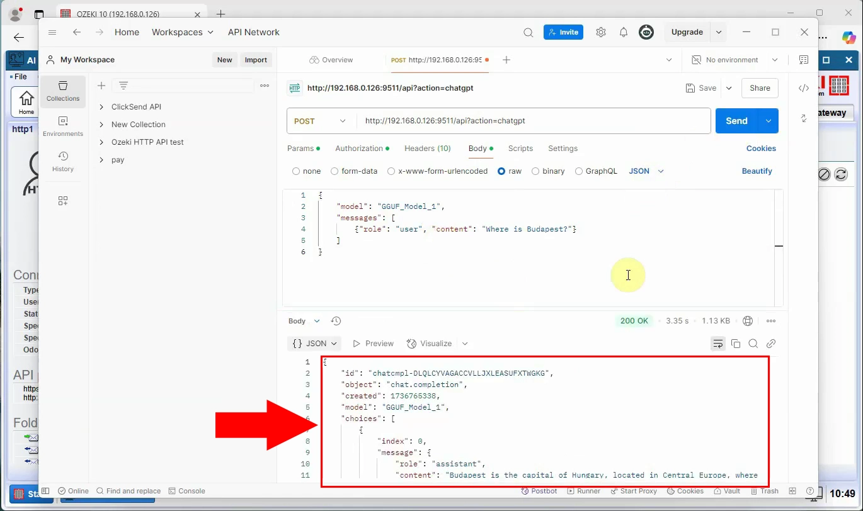This screenshot has height=511, width=863.
Task: Click the 200 OK status badge
Action: tap(634, 321)
